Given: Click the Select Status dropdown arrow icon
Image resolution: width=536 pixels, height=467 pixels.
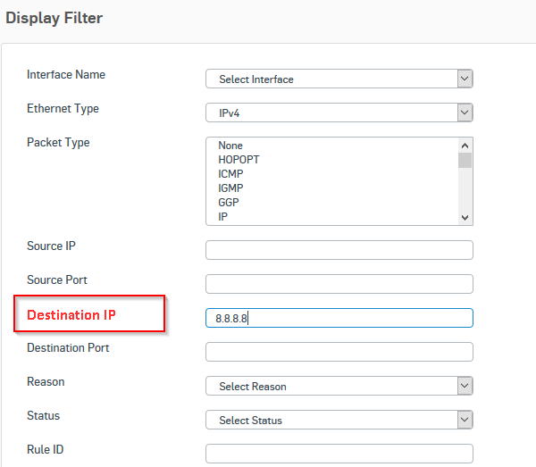Looking at the screenshot, I should click(x=465, y=420).
